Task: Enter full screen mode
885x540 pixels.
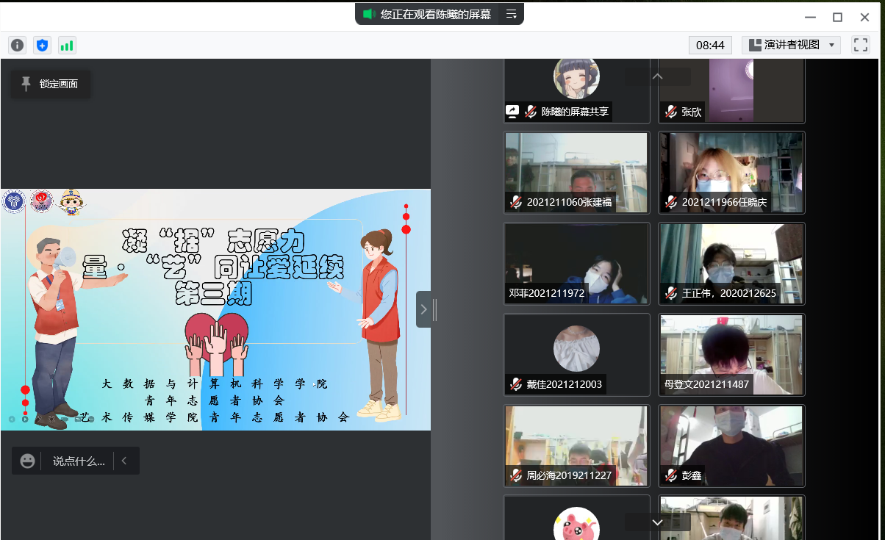Action: tap(860, 45)
